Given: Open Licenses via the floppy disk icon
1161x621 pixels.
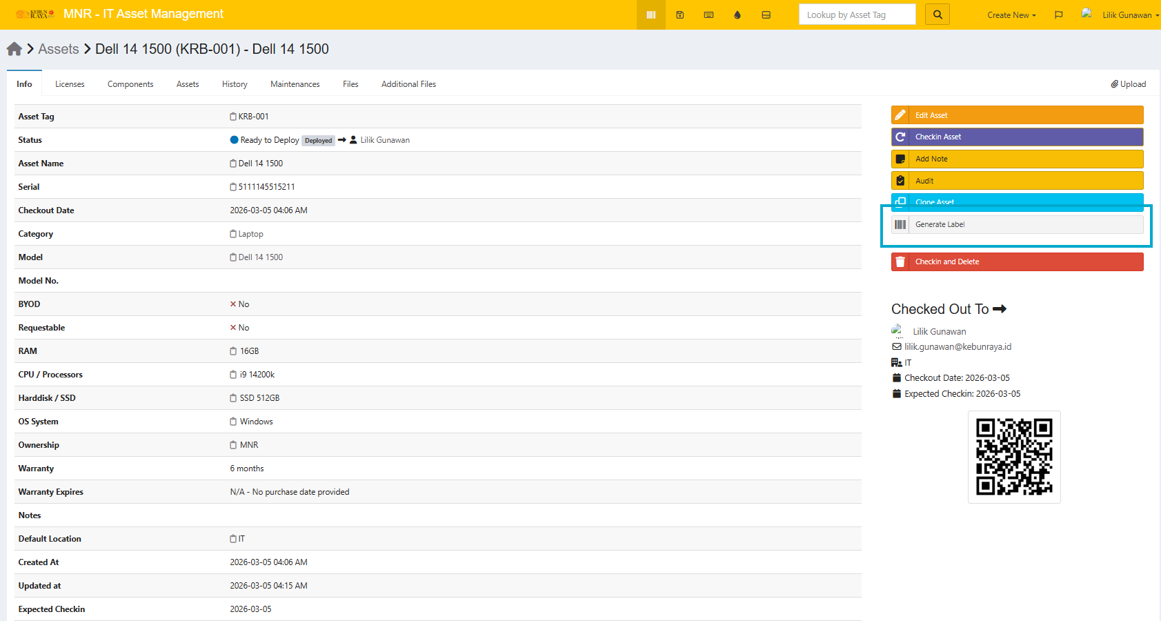Looking at the screenshot, I should (x=679, y=14).
